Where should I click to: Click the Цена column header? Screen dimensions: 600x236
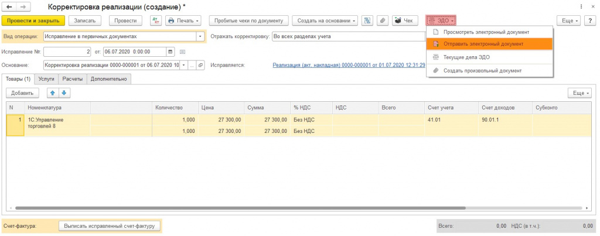pos(221,108)
